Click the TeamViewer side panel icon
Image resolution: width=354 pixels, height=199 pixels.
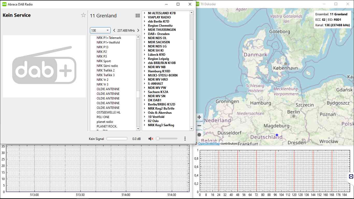(351, 176)
